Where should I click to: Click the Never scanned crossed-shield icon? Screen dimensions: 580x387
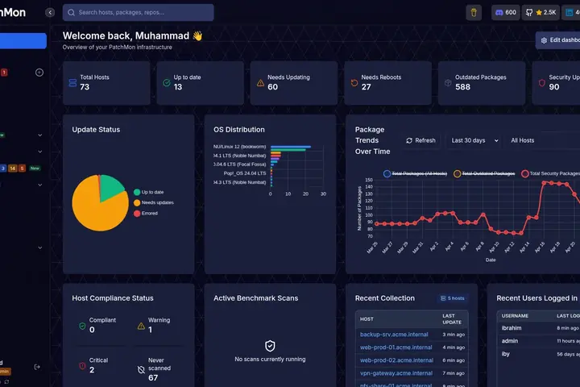141,369
